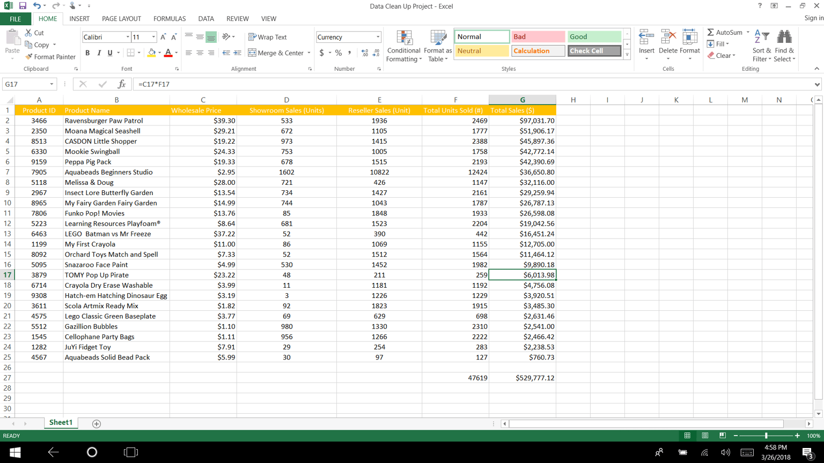Adjust the zoom slider handle

click(x=766, y=436)
